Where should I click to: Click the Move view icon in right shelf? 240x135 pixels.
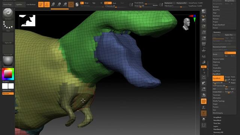(204, 83)
